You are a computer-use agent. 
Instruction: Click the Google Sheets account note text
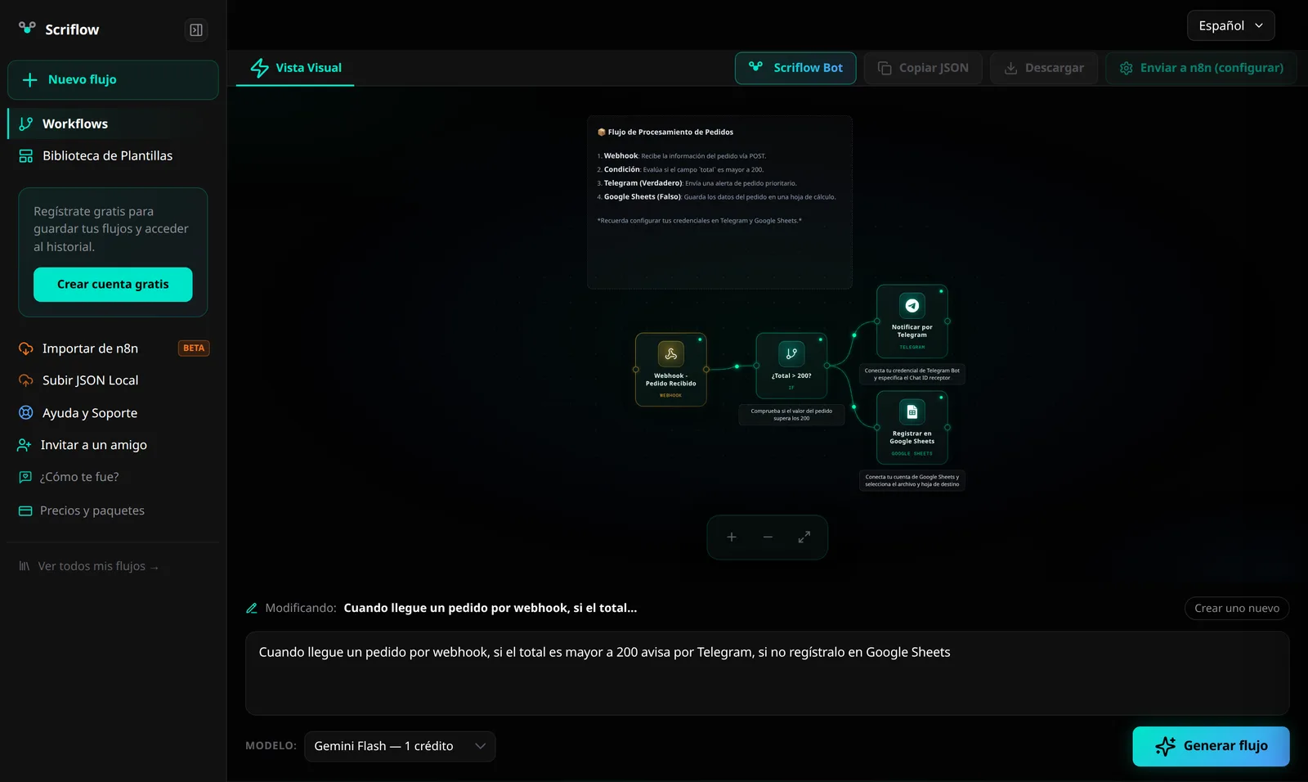coord(912,481)
